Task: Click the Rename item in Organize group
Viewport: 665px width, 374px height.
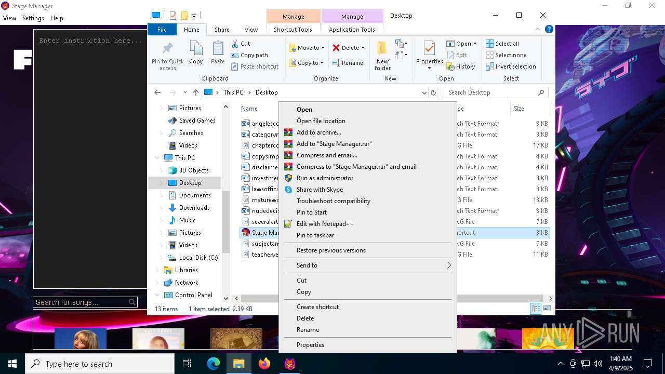Action: pos(348,63)
